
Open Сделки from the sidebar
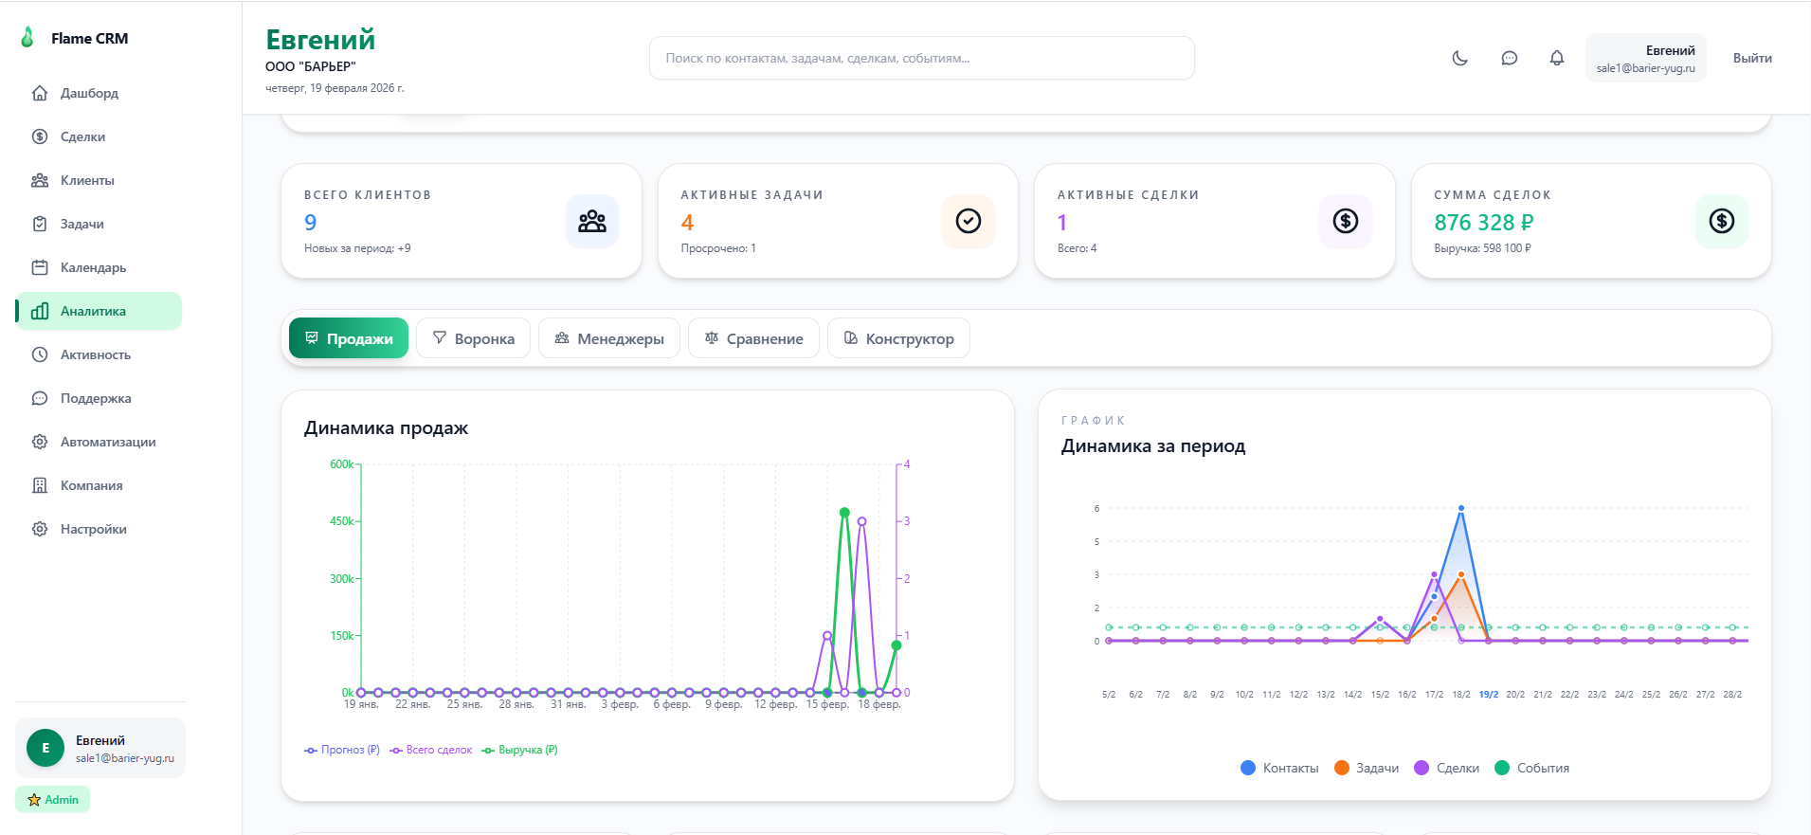(82, 136)
